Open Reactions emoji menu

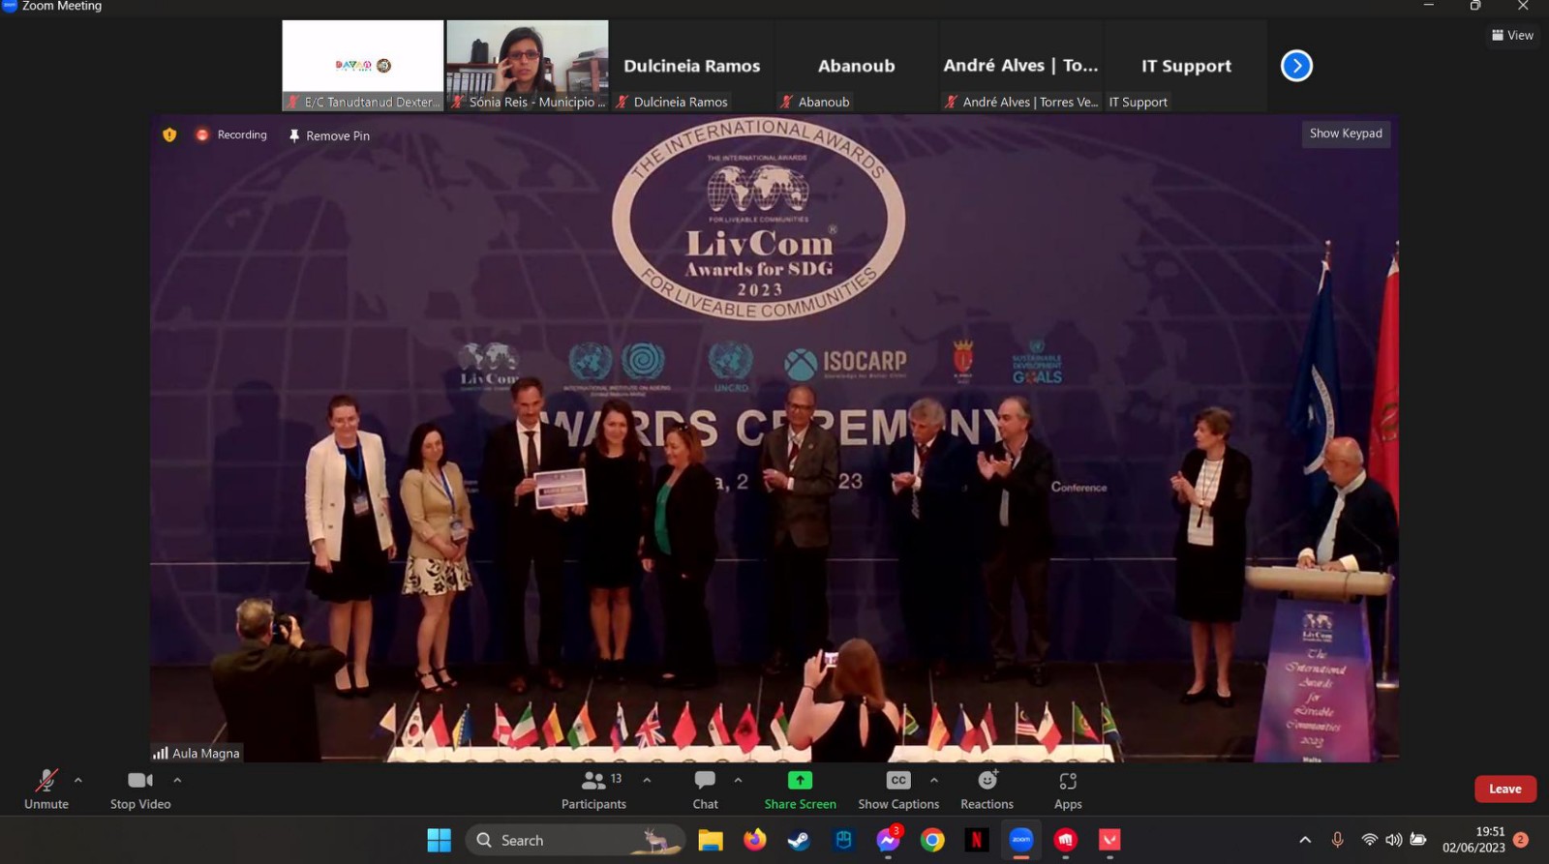click(x=987, y=790)
